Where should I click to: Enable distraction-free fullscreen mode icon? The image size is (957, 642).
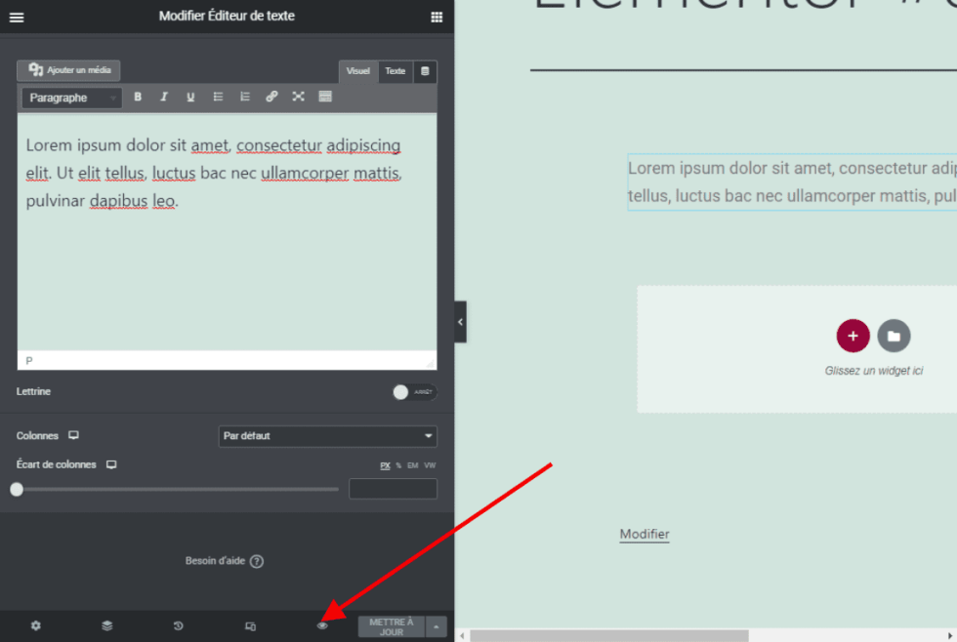pyautogui.click(x=299, y=97)
